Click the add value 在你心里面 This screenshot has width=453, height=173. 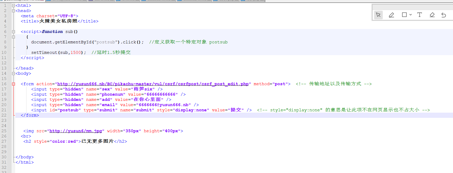[x=147, y=100]
